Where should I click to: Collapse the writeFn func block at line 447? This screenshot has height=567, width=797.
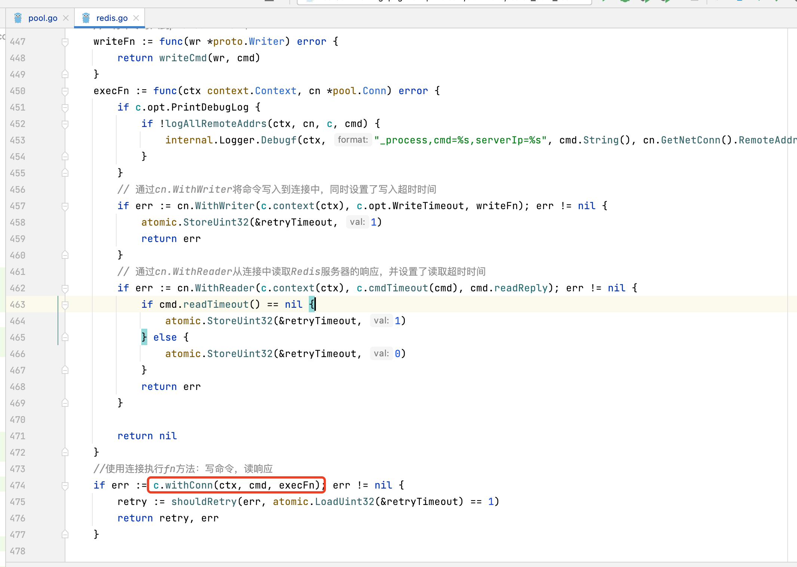click(65, 42)
